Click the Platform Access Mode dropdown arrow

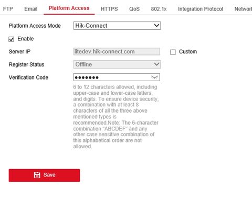click(x=156, y=26)
